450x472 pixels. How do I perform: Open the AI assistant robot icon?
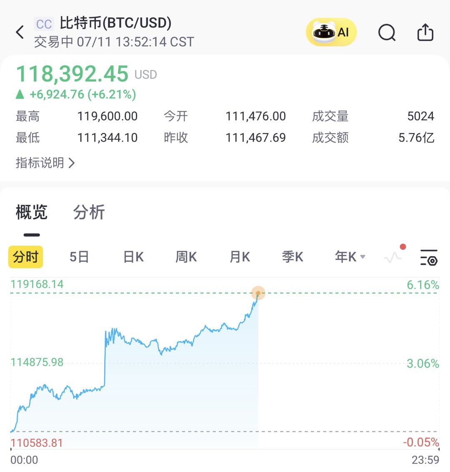[331, 32]
